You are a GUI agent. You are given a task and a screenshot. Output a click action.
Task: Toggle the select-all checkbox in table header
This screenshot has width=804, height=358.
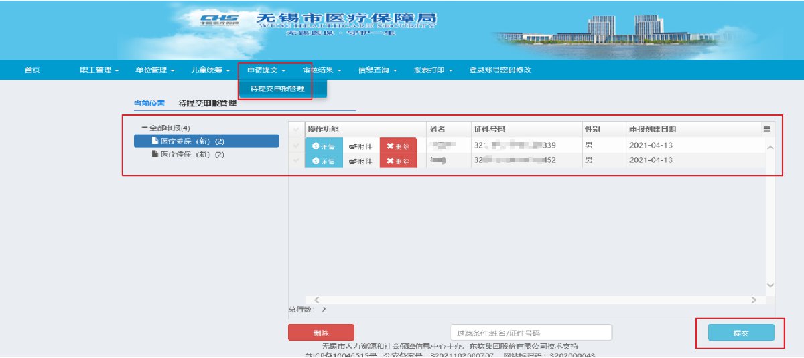pos(297,129)
